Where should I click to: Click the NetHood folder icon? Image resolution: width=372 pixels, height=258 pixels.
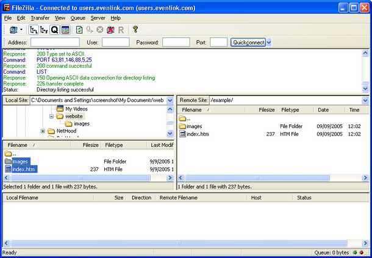[x=51, y=131]
